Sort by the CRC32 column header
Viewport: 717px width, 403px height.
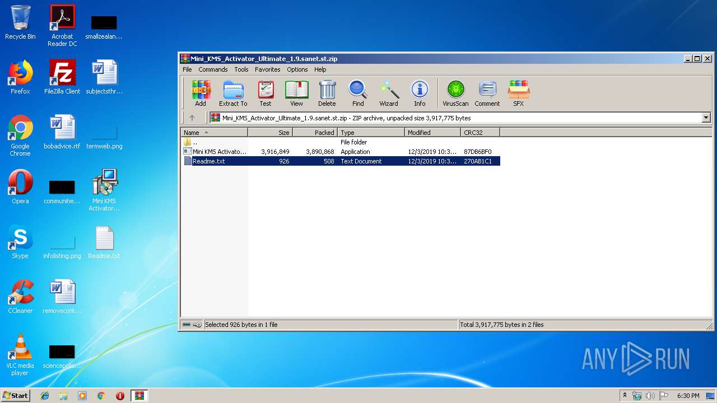[x=480, y=133]
